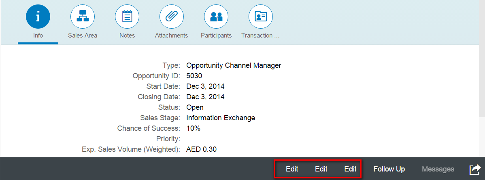Open the Attachments paperclip icon
The width and height of the screenshot is (485, 180).
(172, 17)
